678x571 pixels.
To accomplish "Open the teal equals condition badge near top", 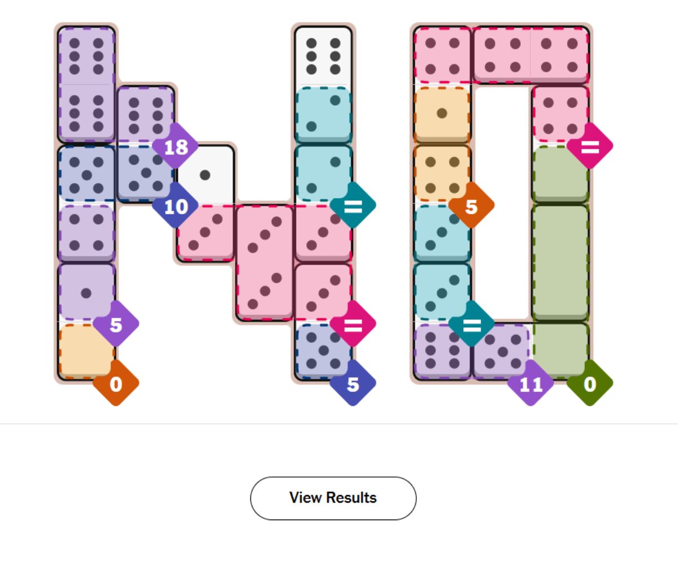I will [354, 206].
